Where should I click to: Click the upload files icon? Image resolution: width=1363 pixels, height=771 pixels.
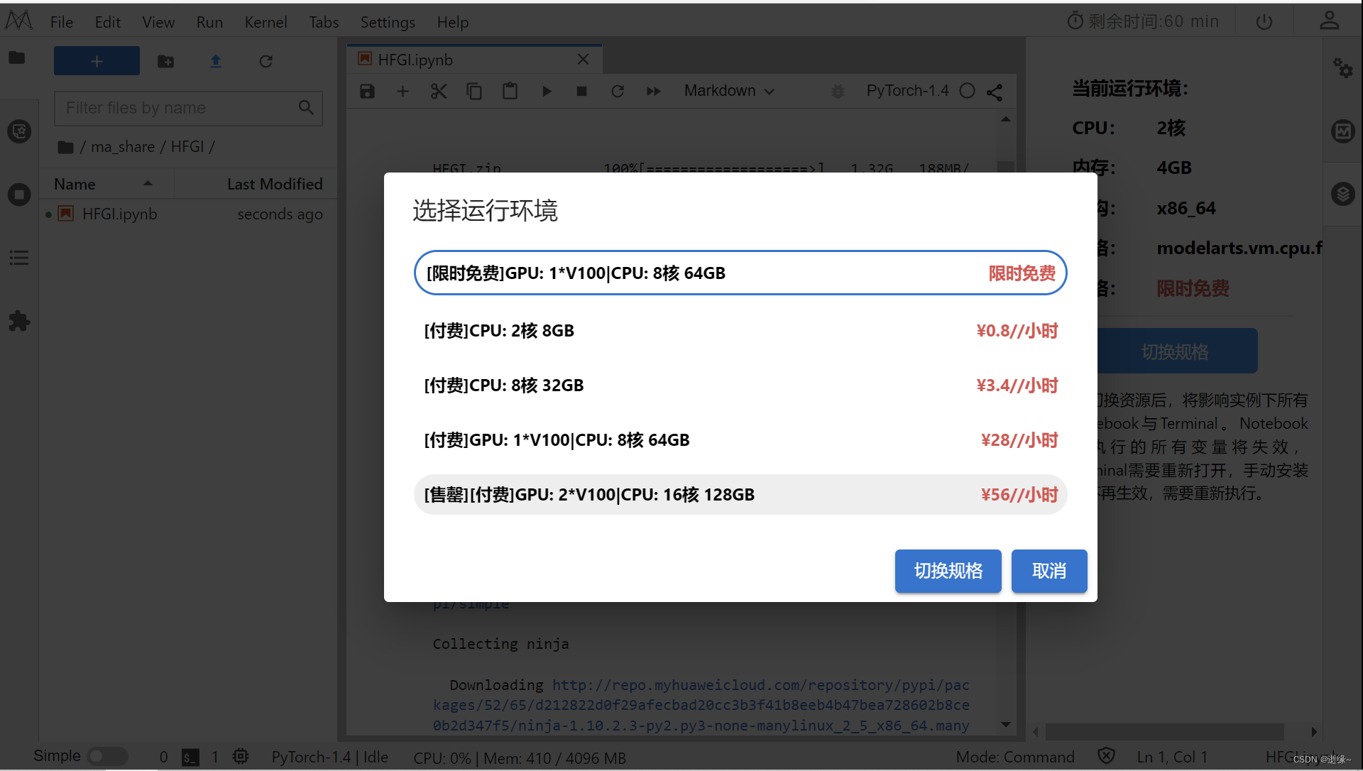tap(216, 62)
